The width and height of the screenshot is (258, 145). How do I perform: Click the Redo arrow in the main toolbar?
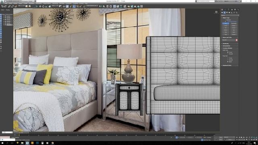tap(5, 6)
